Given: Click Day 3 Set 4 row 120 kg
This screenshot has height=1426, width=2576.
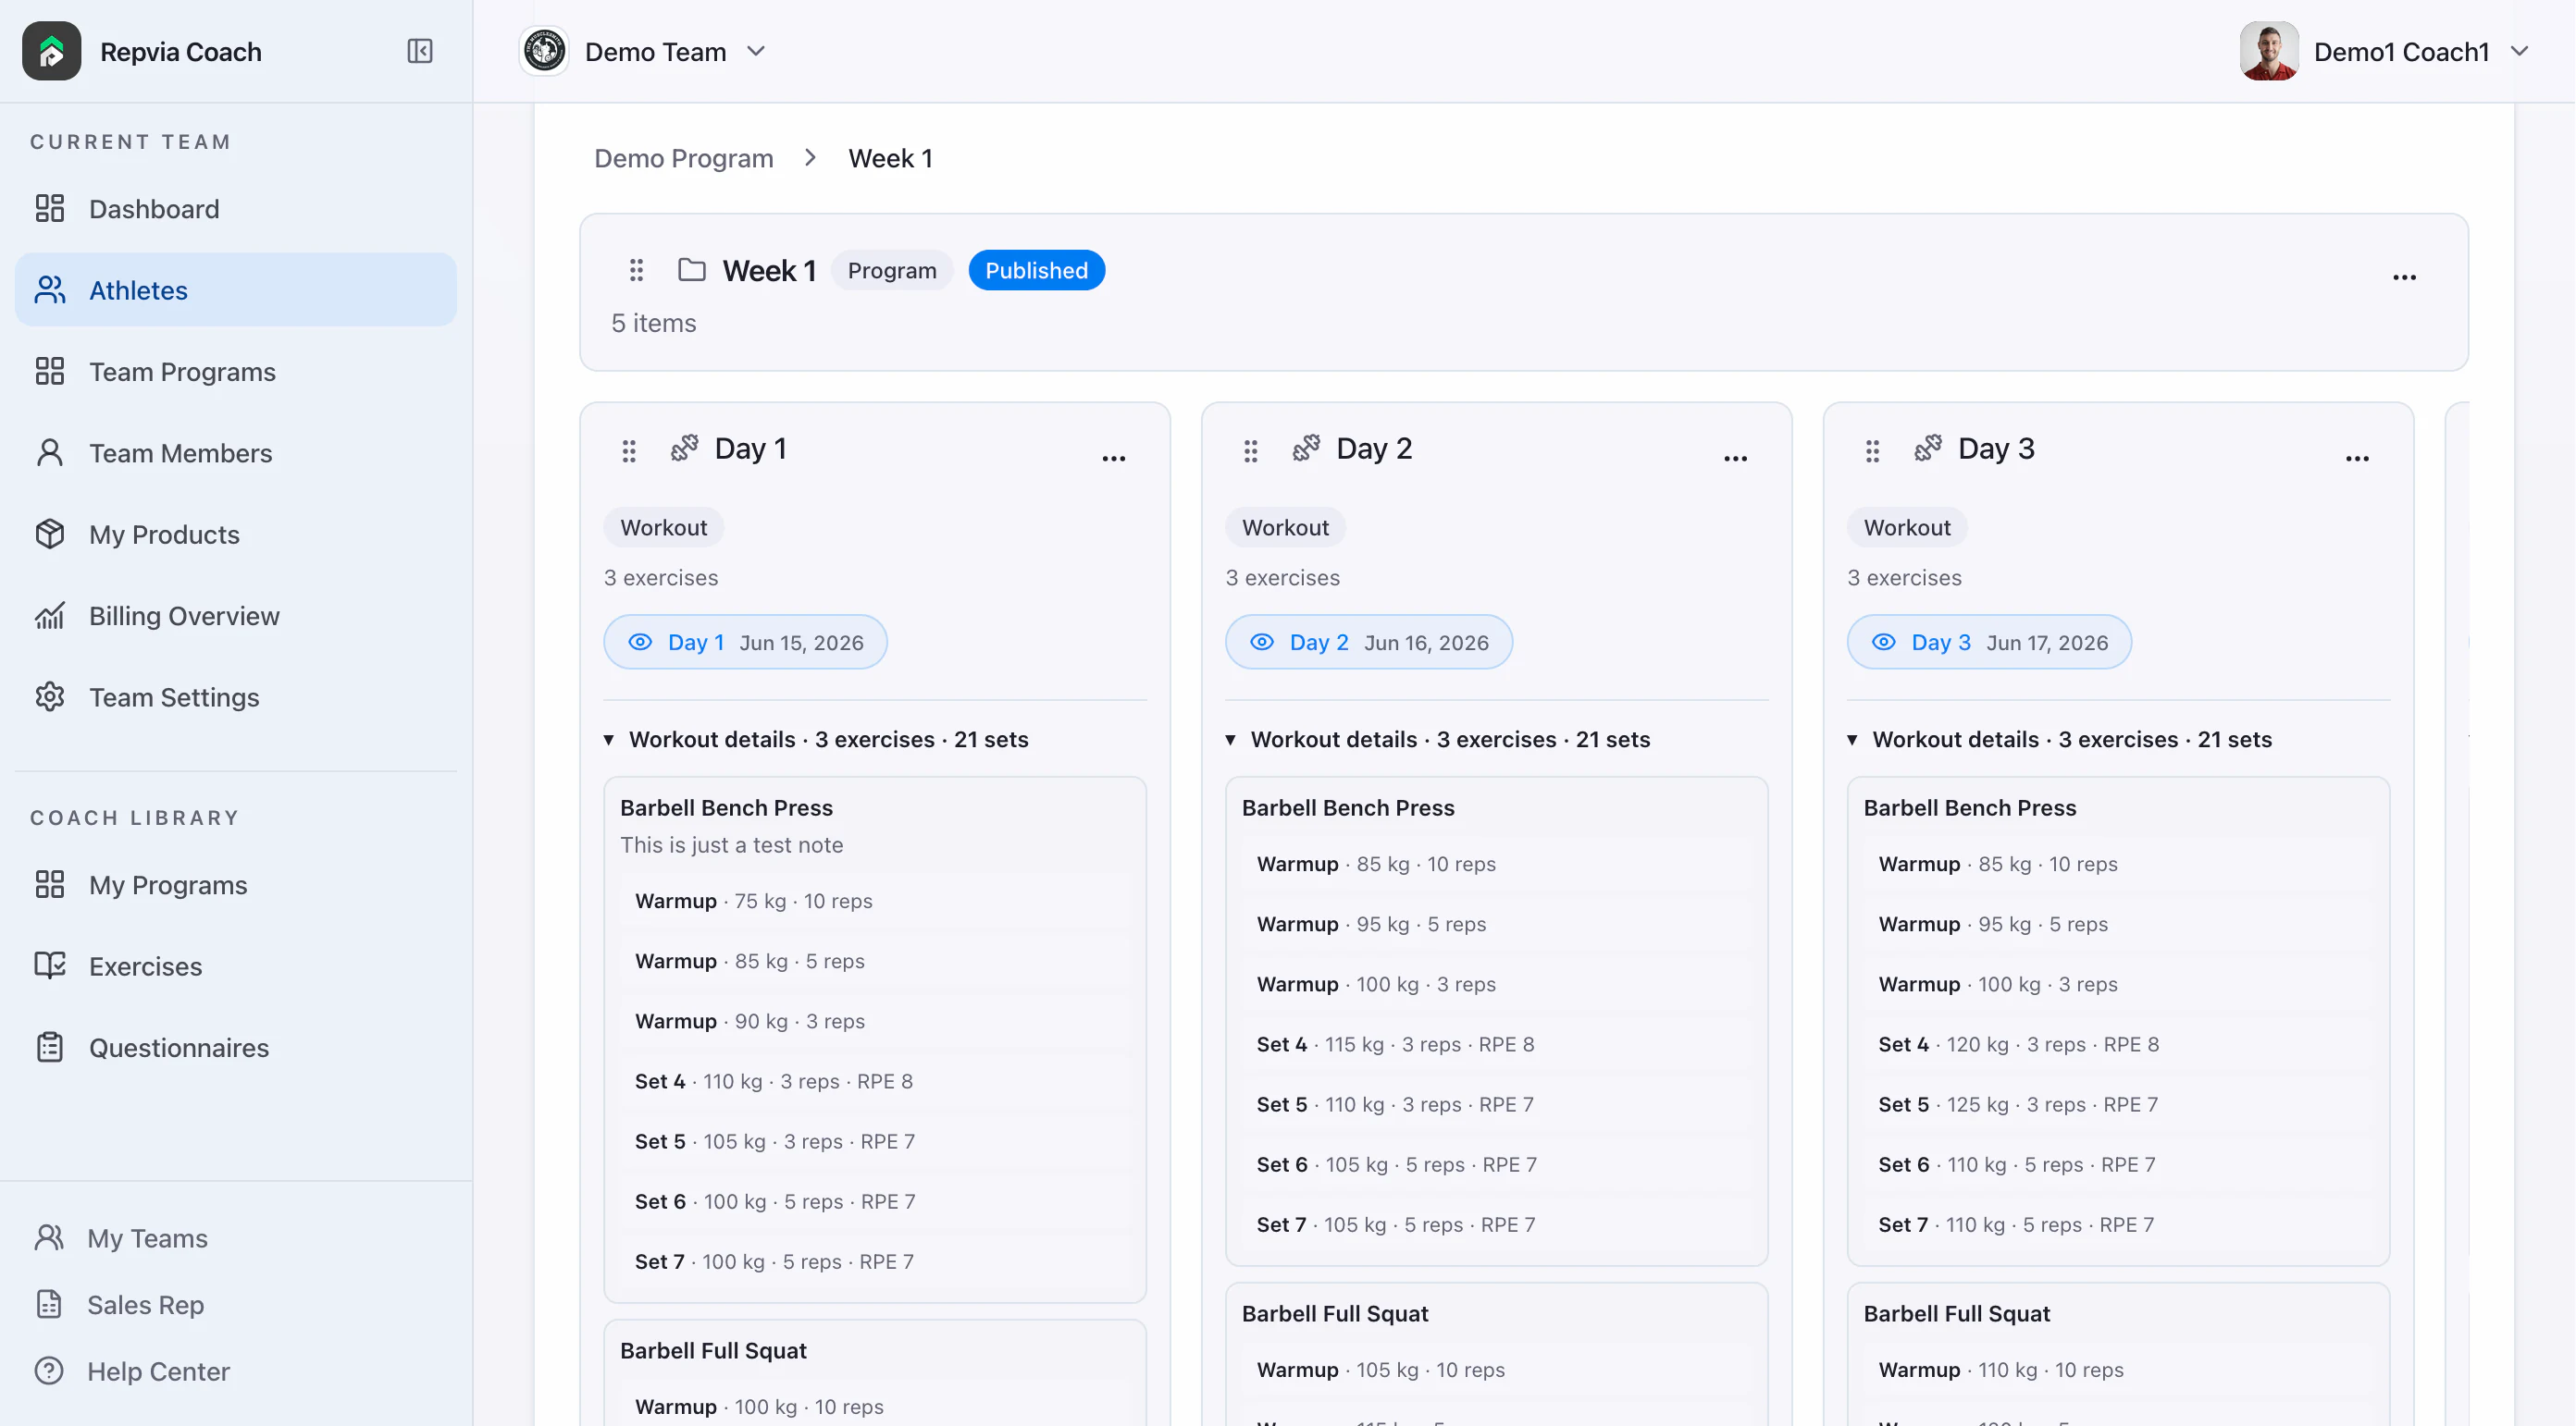Looking at the screenshot, I should pyautogui.click(x=2119, y=1043).
